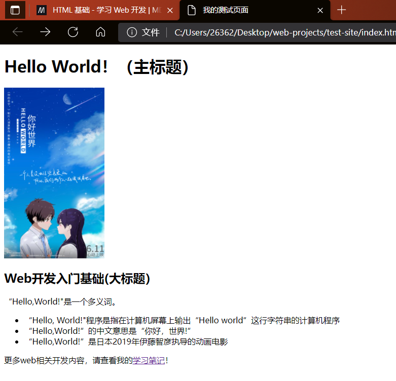Image resolution: width=396 pixels, height=381 pixels.
Task: Open the tab actions menu icon
Action: tap(15, 10)
